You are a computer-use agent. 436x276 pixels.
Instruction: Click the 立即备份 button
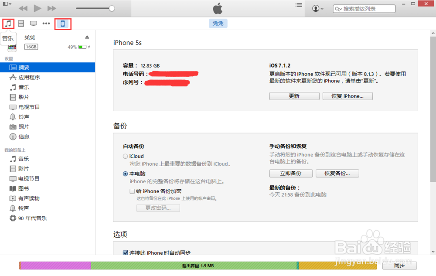point(291,174)
